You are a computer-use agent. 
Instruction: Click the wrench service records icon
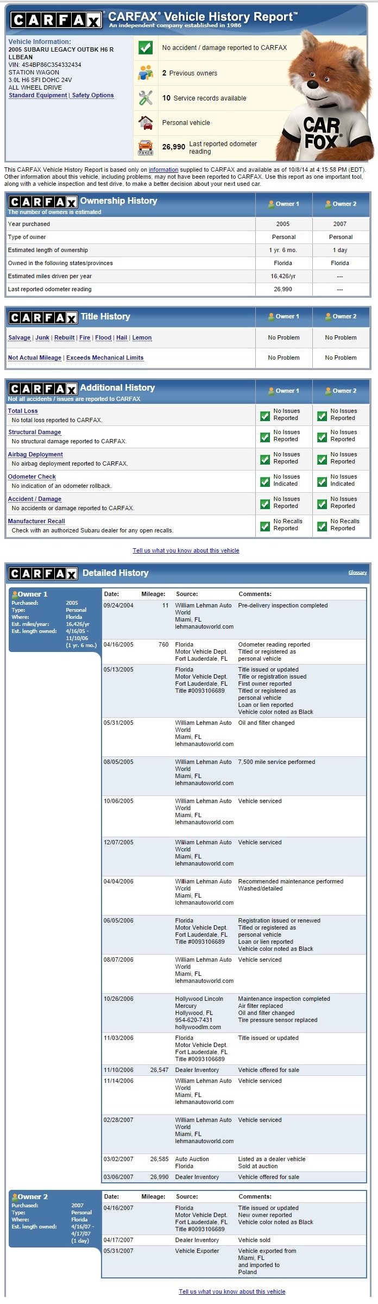coord(146,98)
